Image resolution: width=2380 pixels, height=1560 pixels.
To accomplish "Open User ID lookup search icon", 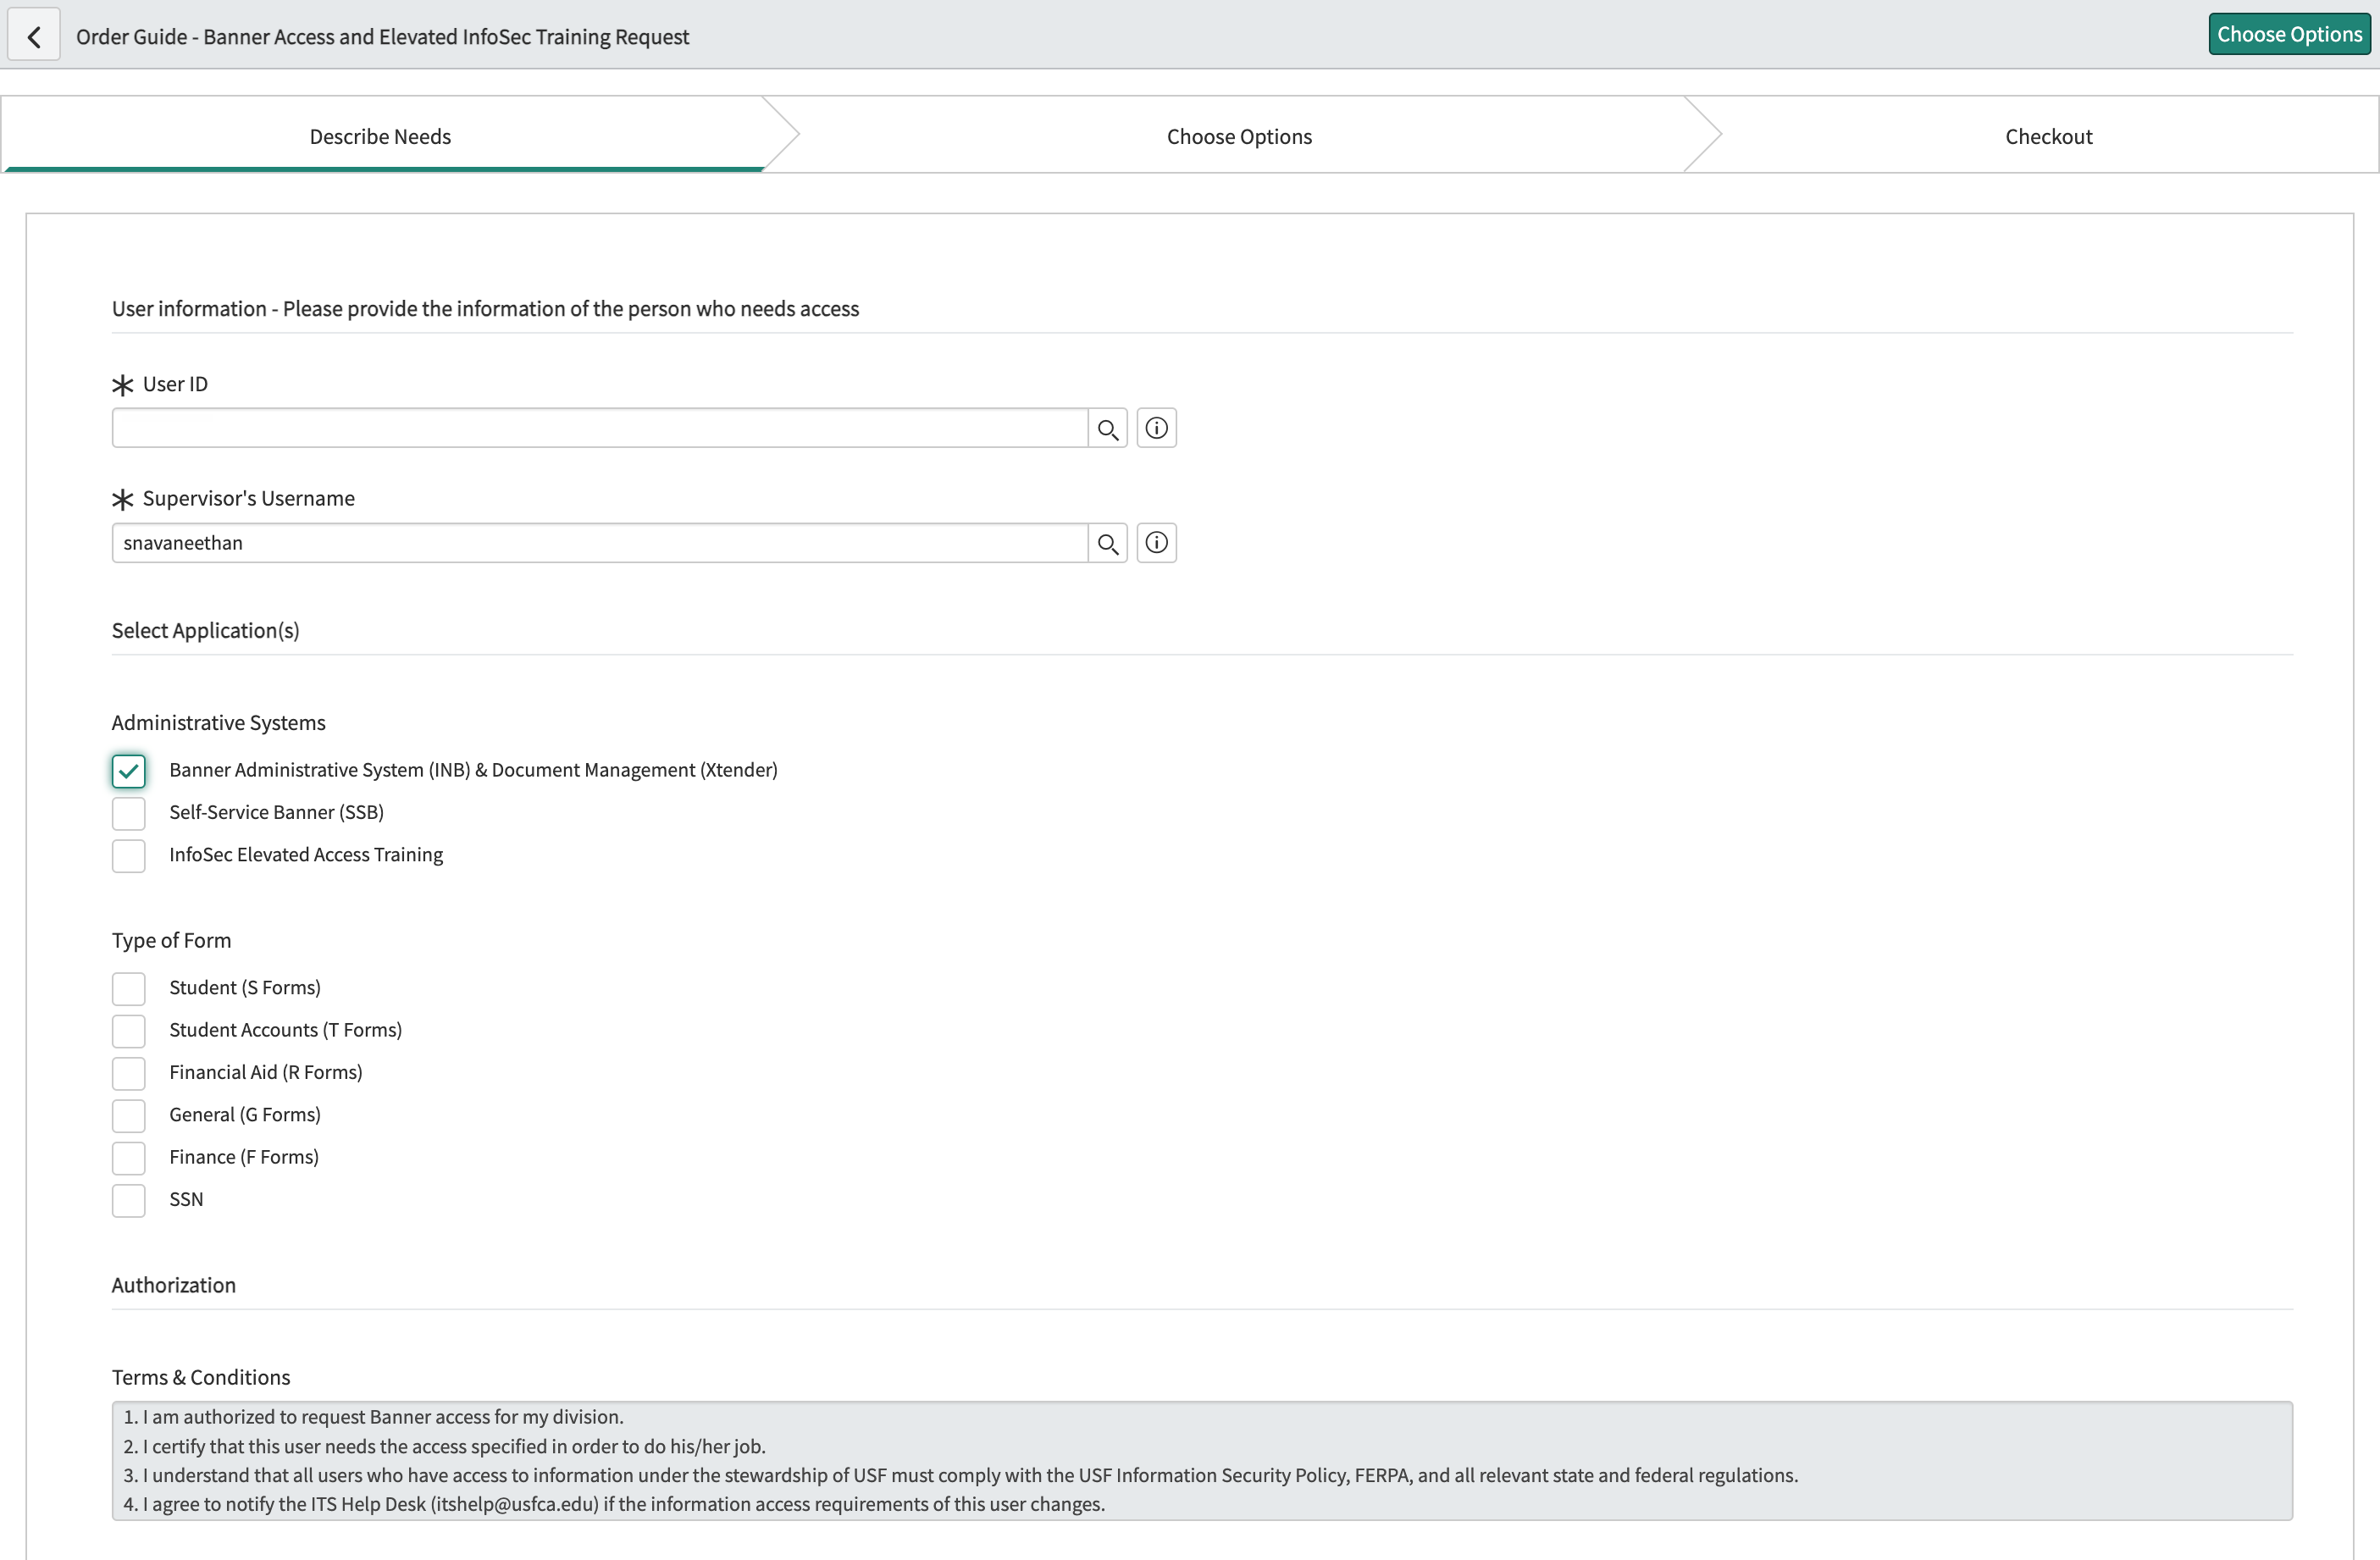I will (1107, 429).
